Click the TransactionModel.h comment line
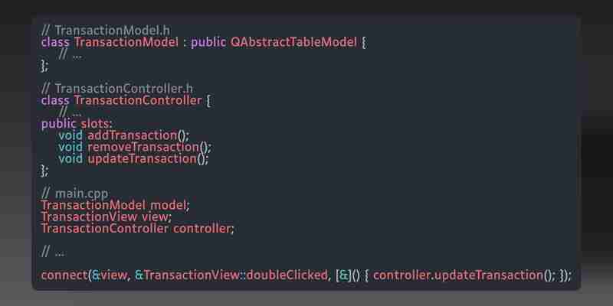The width and height of the screenshot is (613, 306). 106,30
